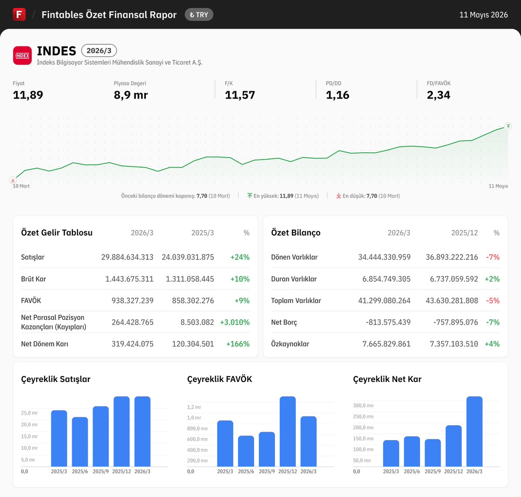
Task: Click the green arrow beside En yüksek
Action: [x=250, y=196]
